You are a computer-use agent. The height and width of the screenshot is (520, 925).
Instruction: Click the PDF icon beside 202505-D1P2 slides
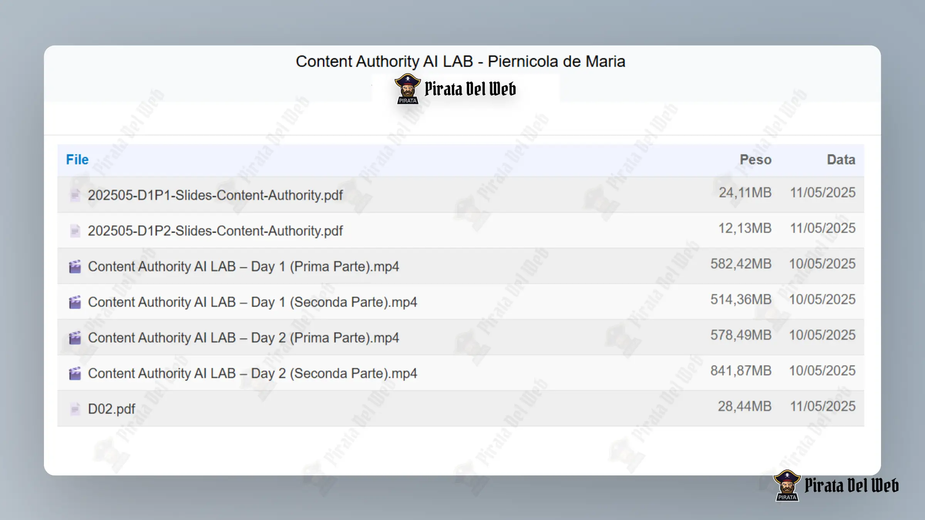(75, 231)
